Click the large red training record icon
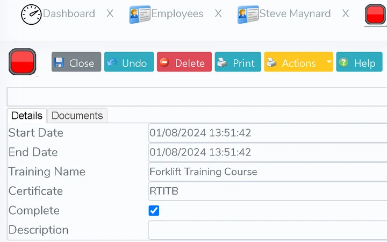This screenshot has height=242, width=387. pyautogui.click(x=22, y=62)
